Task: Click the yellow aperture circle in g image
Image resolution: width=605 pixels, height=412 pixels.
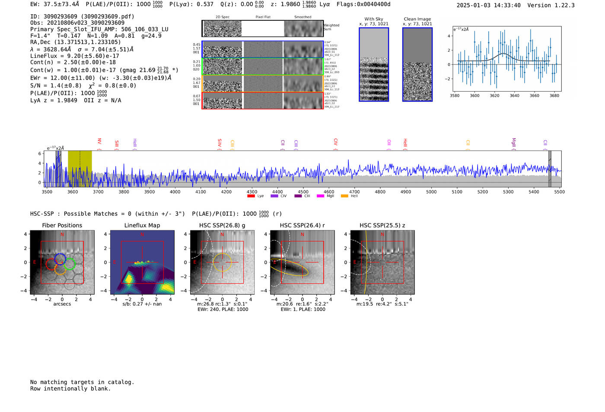Action: click(x=222, y=262)
